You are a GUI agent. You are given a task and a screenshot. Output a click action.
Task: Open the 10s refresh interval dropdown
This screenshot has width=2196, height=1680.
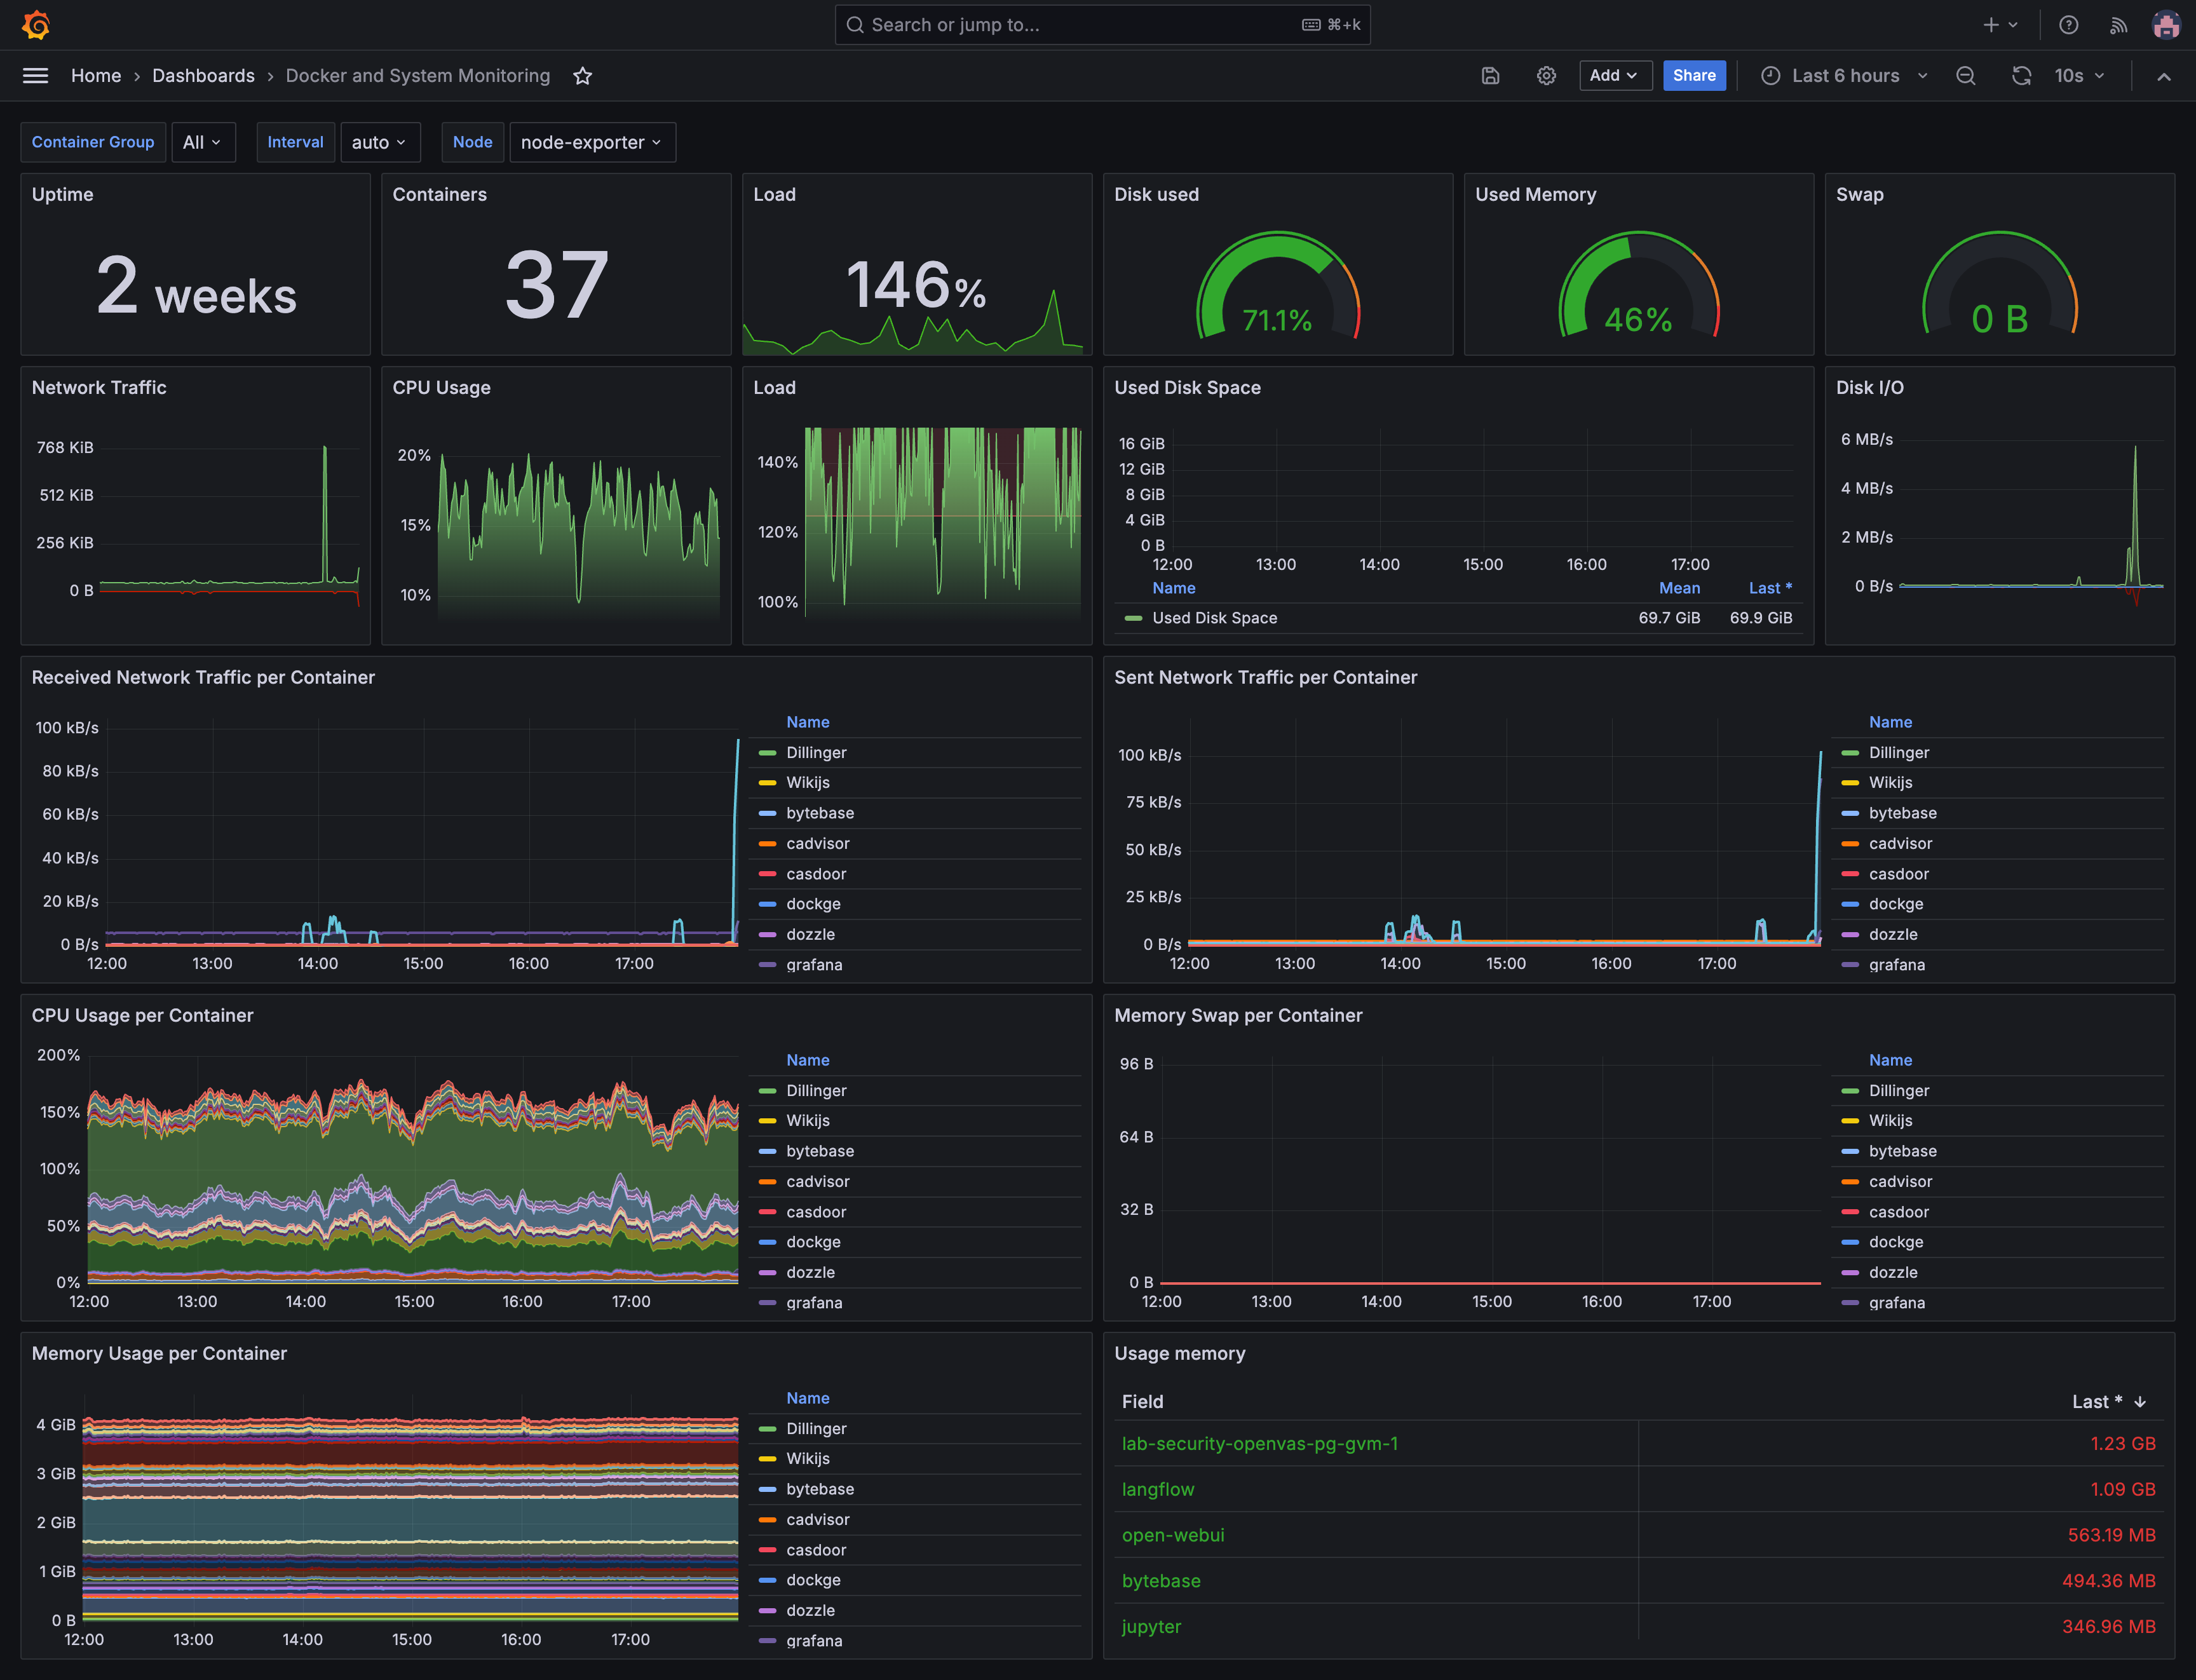[2079, 76]
